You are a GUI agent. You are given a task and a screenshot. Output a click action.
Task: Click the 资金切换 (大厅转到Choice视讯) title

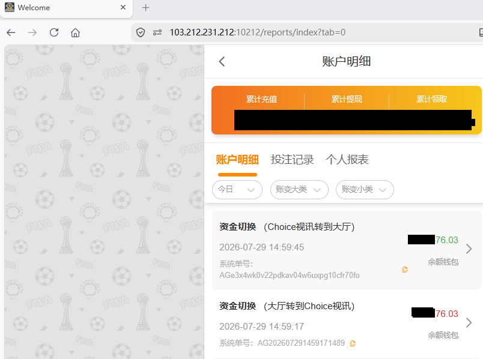(287, 306)
